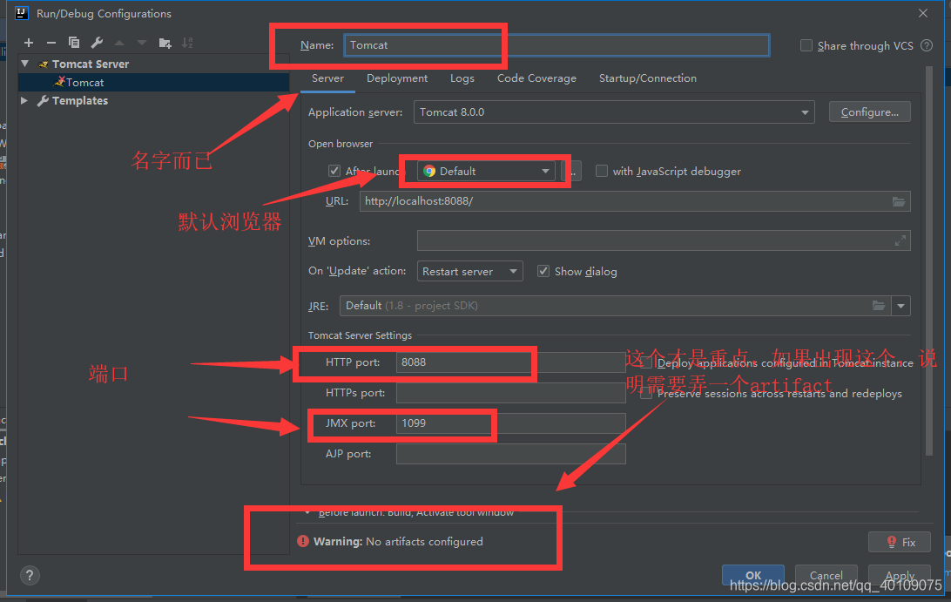
Task: Click the AJP port input field
Action: pos(510,454)
